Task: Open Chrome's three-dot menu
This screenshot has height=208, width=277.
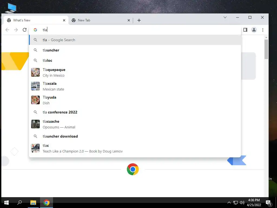Action: pyautogui.click(x=263, y=30)
